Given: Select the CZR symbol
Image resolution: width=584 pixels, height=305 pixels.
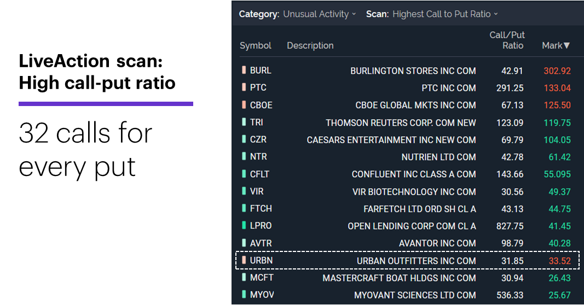Looking at the screenshot, I should 258,139.
